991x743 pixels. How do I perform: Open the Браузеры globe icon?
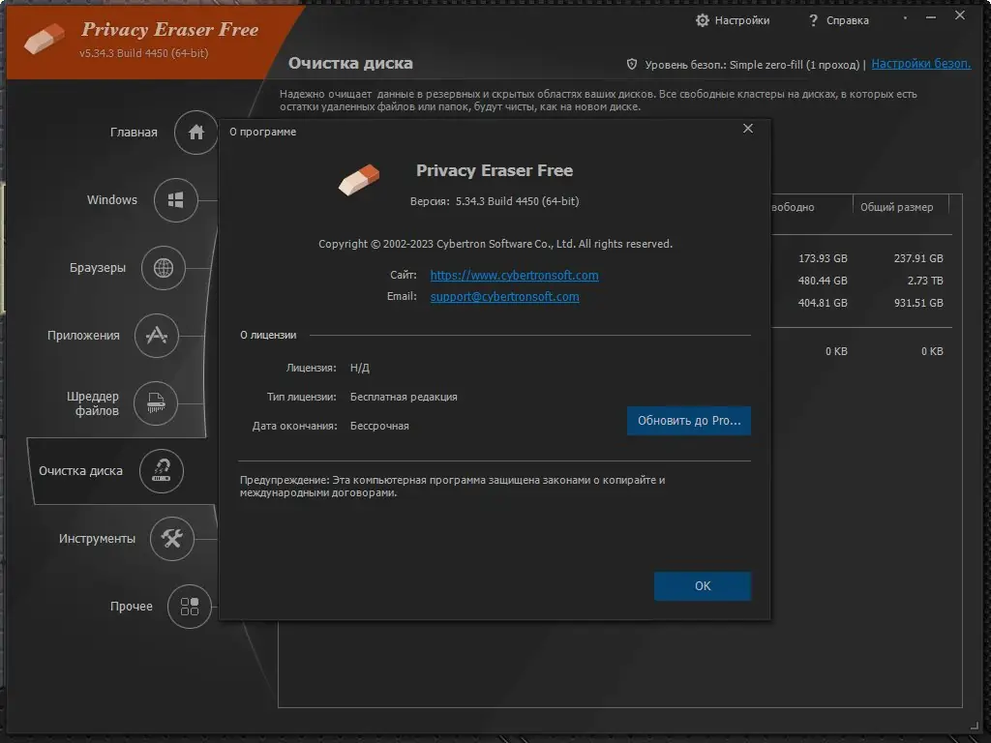[x=163, y=268]
